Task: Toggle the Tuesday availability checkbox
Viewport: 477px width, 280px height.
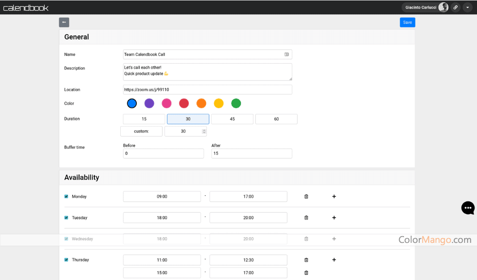Action: (x=66, y=218)
